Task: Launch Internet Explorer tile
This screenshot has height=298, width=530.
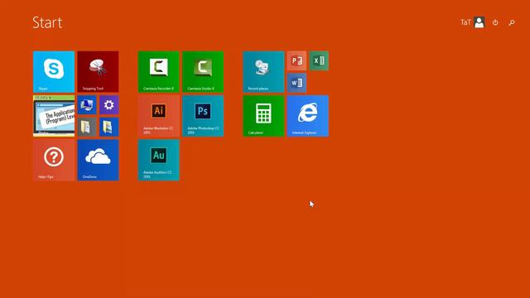Action: point(307,116)
